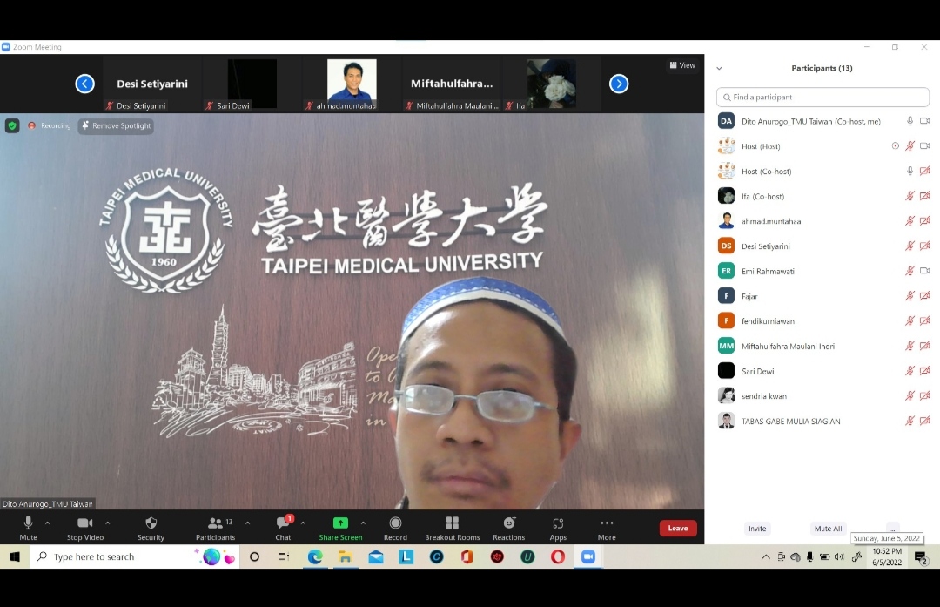
Task: Open the More options menu
Action: (607, 528)
